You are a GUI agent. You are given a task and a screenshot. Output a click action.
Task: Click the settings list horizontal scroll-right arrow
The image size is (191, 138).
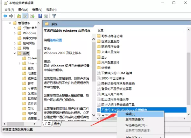click(184, 118)
